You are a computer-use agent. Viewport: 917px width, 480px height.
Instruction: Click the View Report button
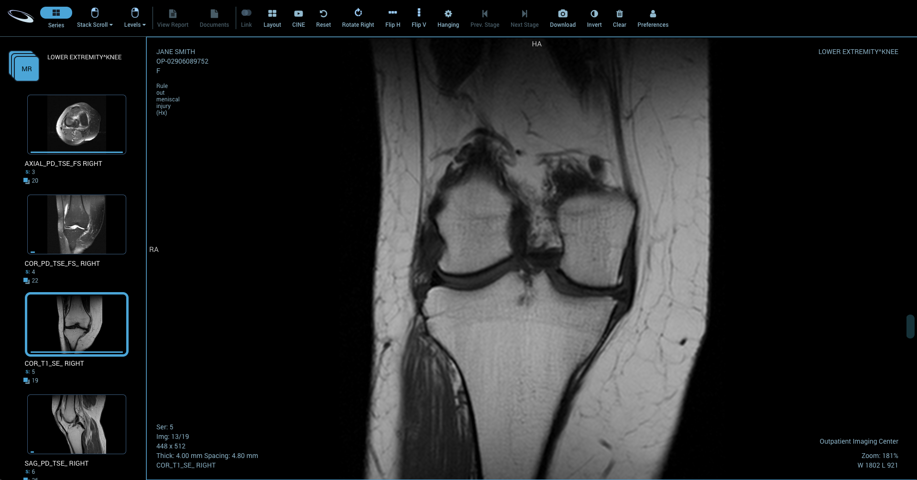[x=173, y=18]
